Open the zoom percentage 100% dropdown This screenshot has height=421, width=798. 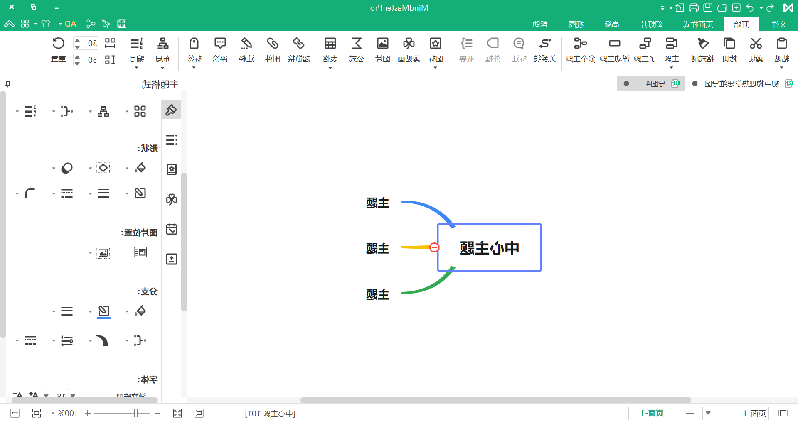[53, 413]
